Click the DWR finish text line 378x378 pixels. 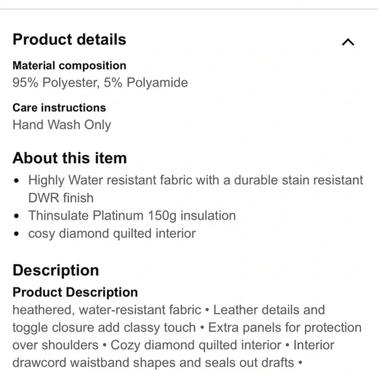tap(61, 198)
